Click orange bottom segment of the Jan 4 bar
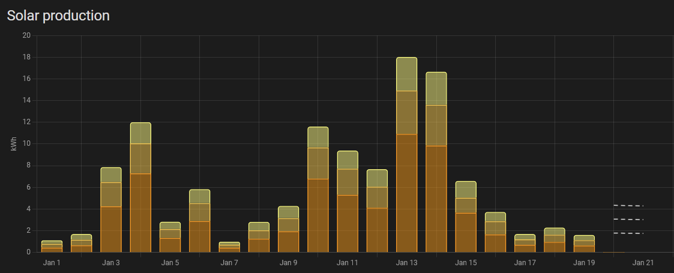Screen dimensions: 674x273 tap(140, 213)
